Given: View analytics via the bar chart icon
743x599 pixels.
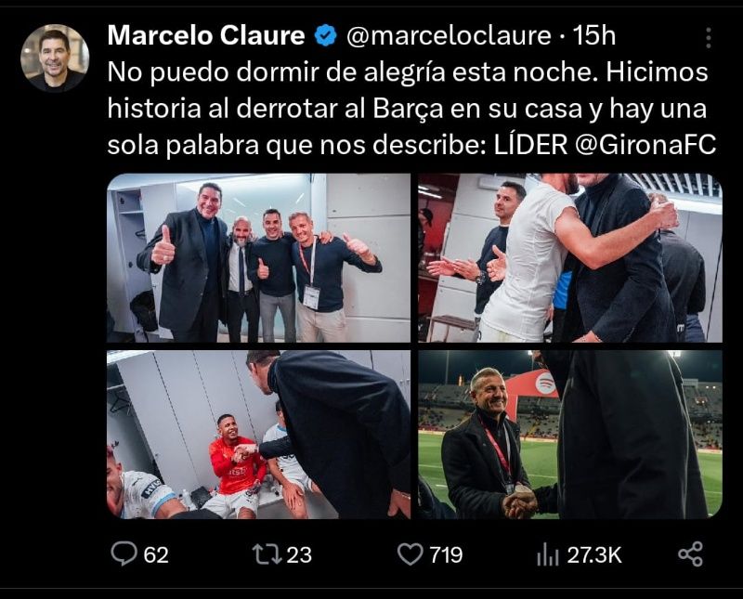Looking at the screenshot, I should (x=548, y=555).
